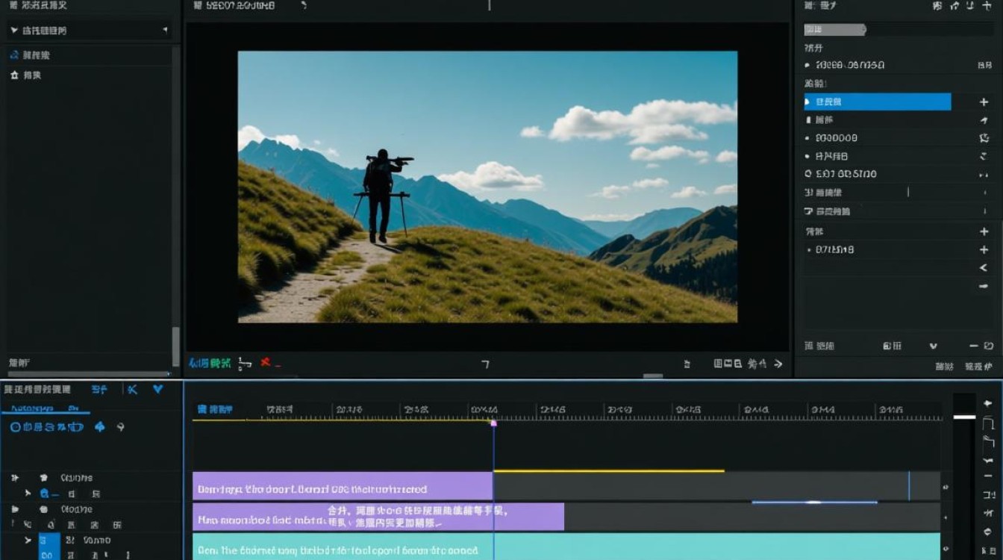Open the chevron dropdown at the right panel's bottom
This screenshot has height=560, width=1003.
[933, 346]
